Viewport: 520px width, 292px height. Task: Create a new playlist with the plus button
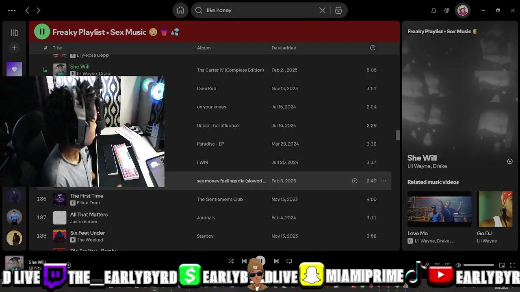pyautogui.click(x=14, y=48)
